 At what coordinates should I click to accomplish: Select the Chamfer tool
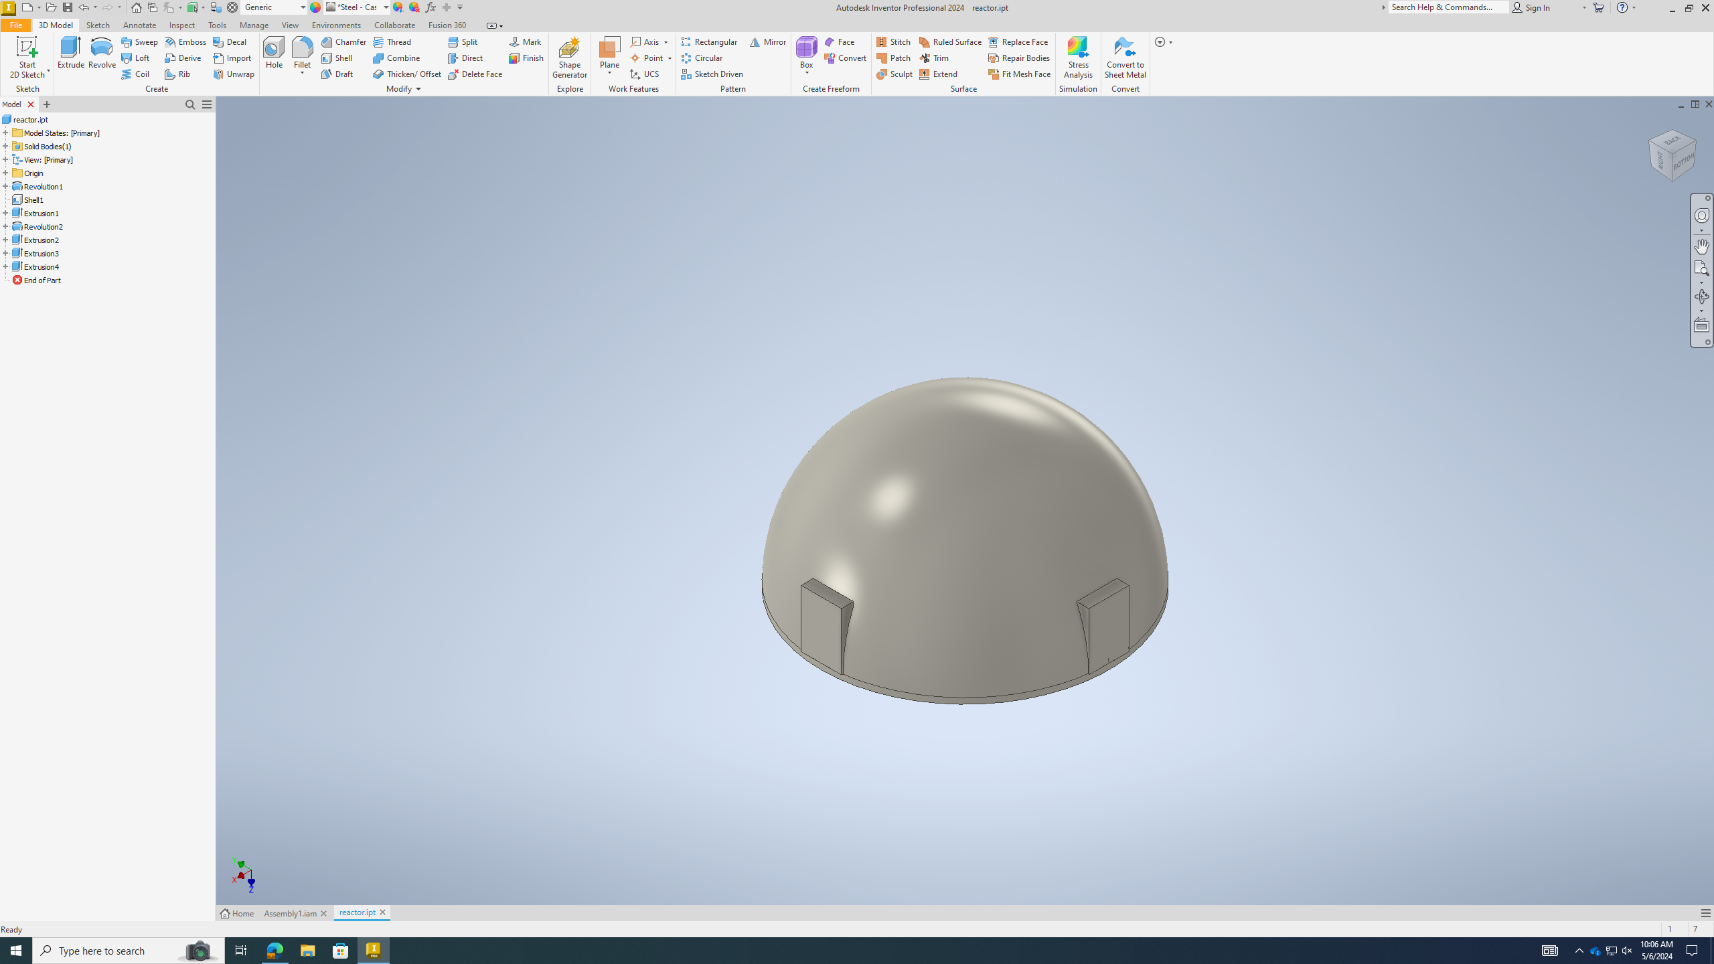tap(344, 42)
